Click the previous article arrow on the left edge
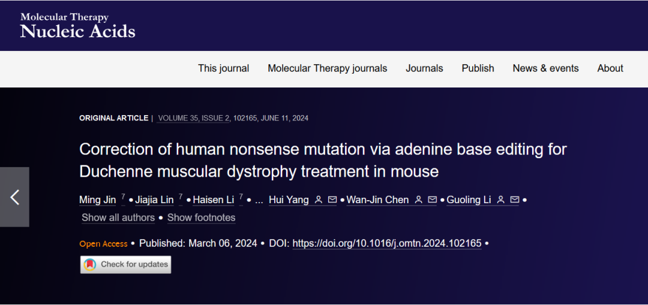 point(14,197)
